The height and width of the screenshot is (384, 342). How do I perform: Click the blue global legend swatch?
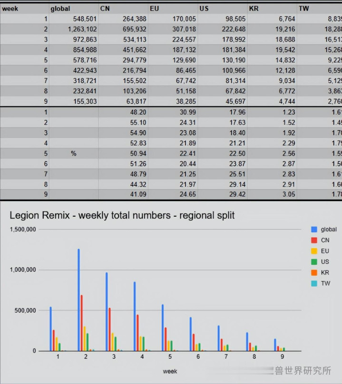[313, 230]
